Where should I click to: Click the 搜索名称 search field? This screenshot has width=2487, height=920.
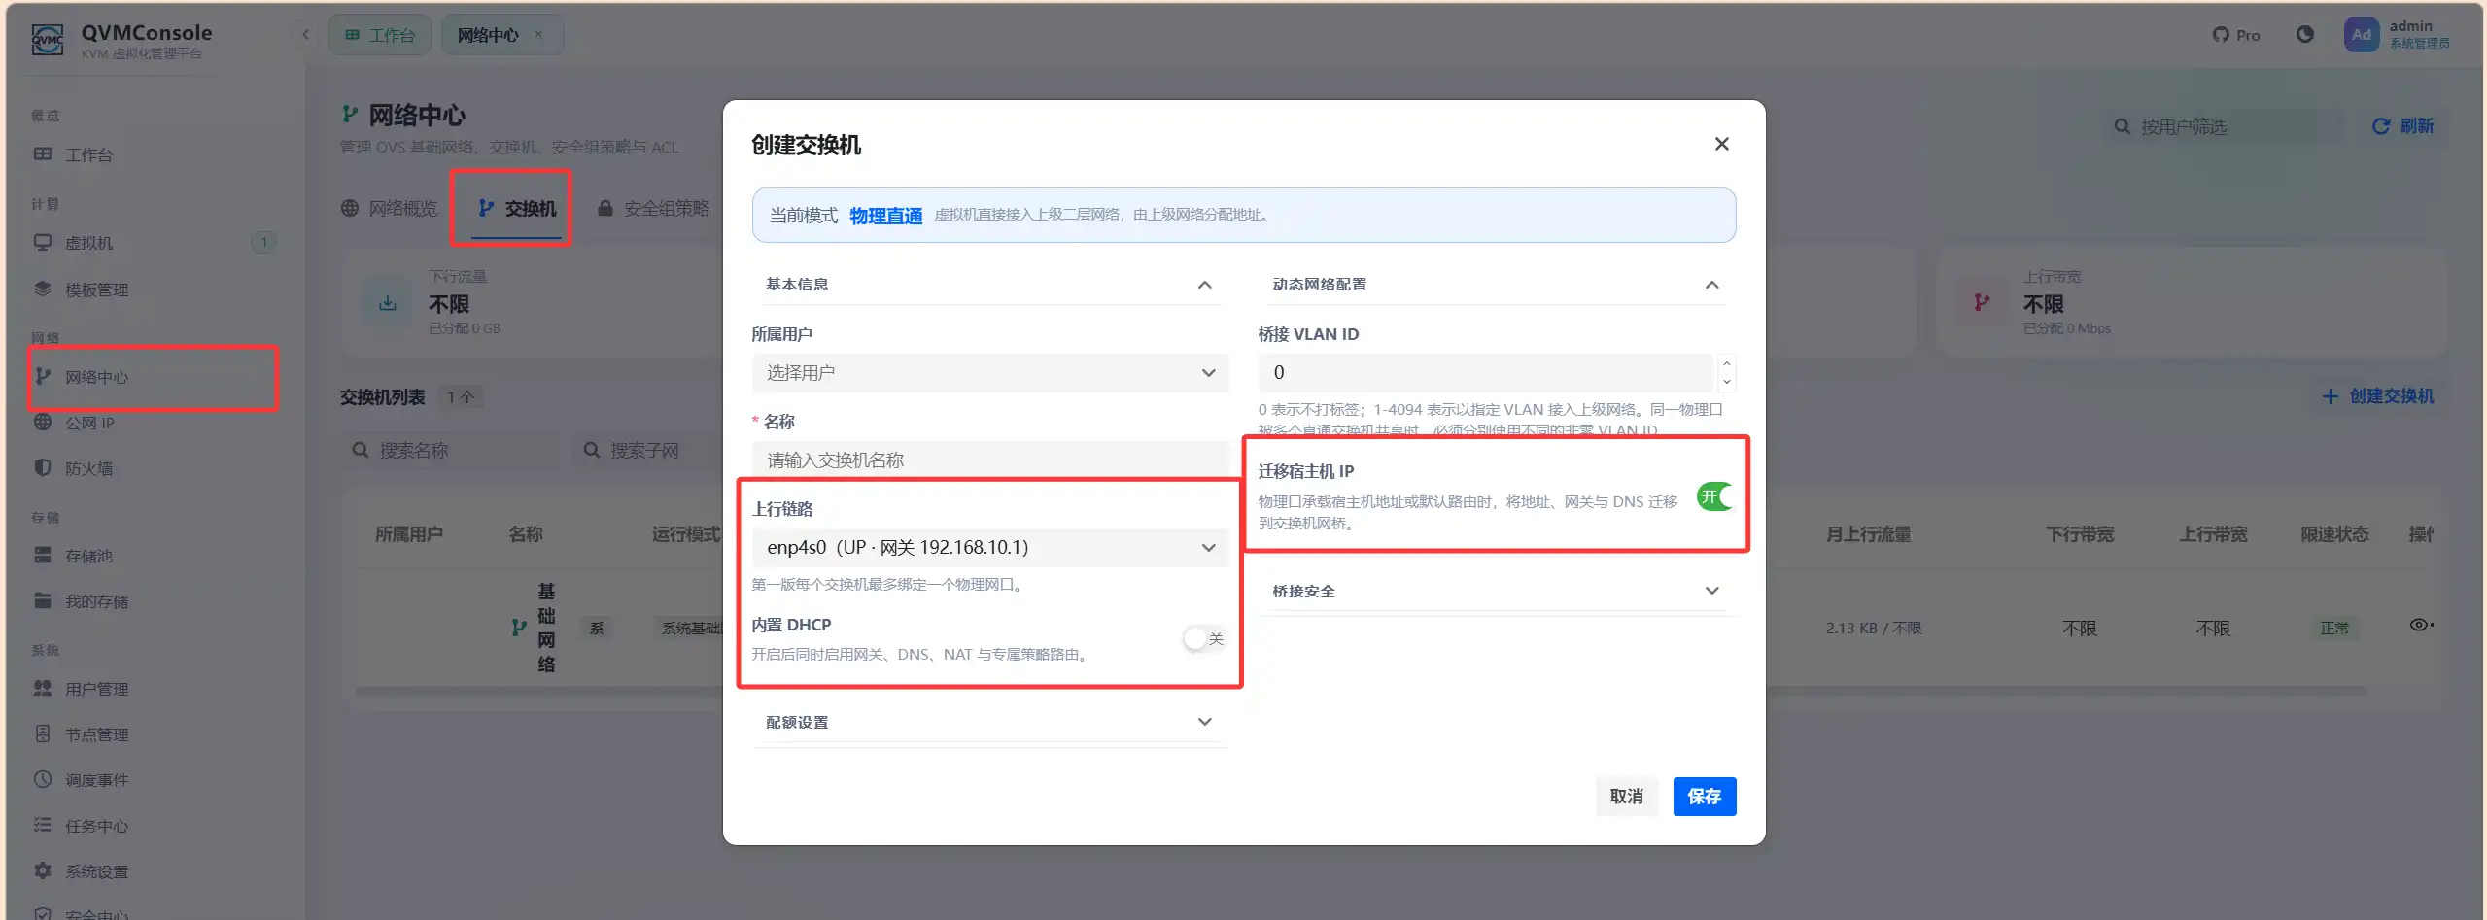[450, 450]
